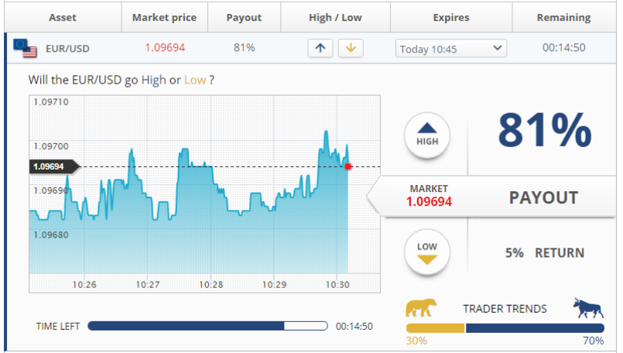Click the yellow bear trend icon
This screenshot has width=623, height=353.
[x=421, y=307]
